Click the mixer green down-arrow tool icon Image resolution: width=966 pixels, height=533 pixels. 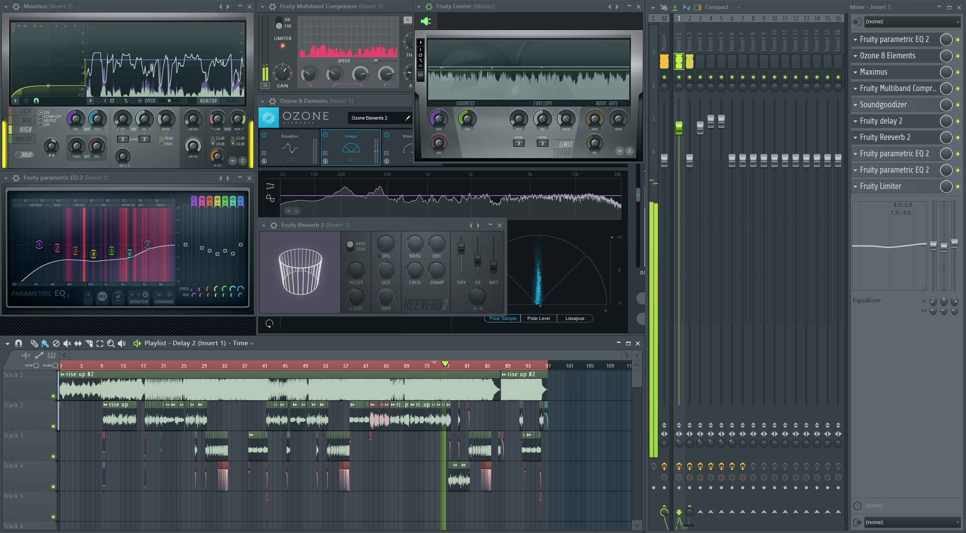point(675,7)
